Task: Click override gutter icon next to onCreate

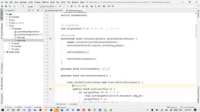Action: [x=51, y=39]
